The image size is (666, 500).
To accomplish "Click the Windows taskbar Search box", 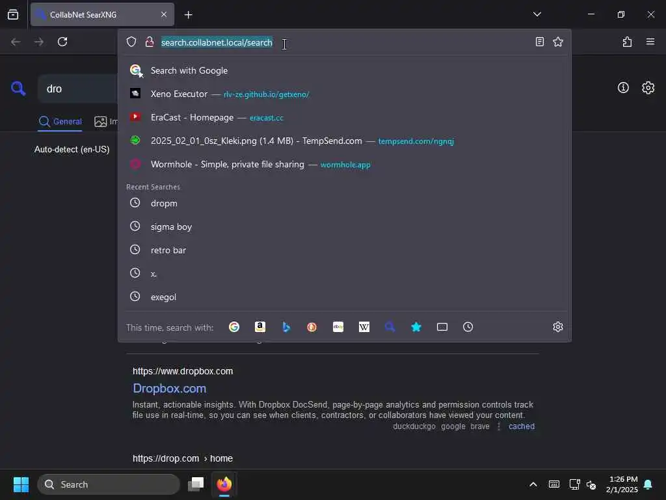I will click(x=109, y=484).
